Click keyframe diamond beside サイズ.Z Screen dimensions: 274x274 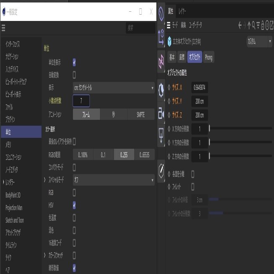coord(169,115)
